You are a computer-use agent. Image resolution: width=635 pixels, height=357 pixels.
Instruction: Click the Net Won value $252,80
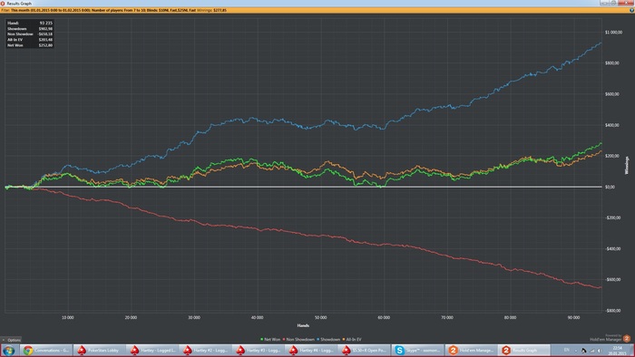(45, 45)
